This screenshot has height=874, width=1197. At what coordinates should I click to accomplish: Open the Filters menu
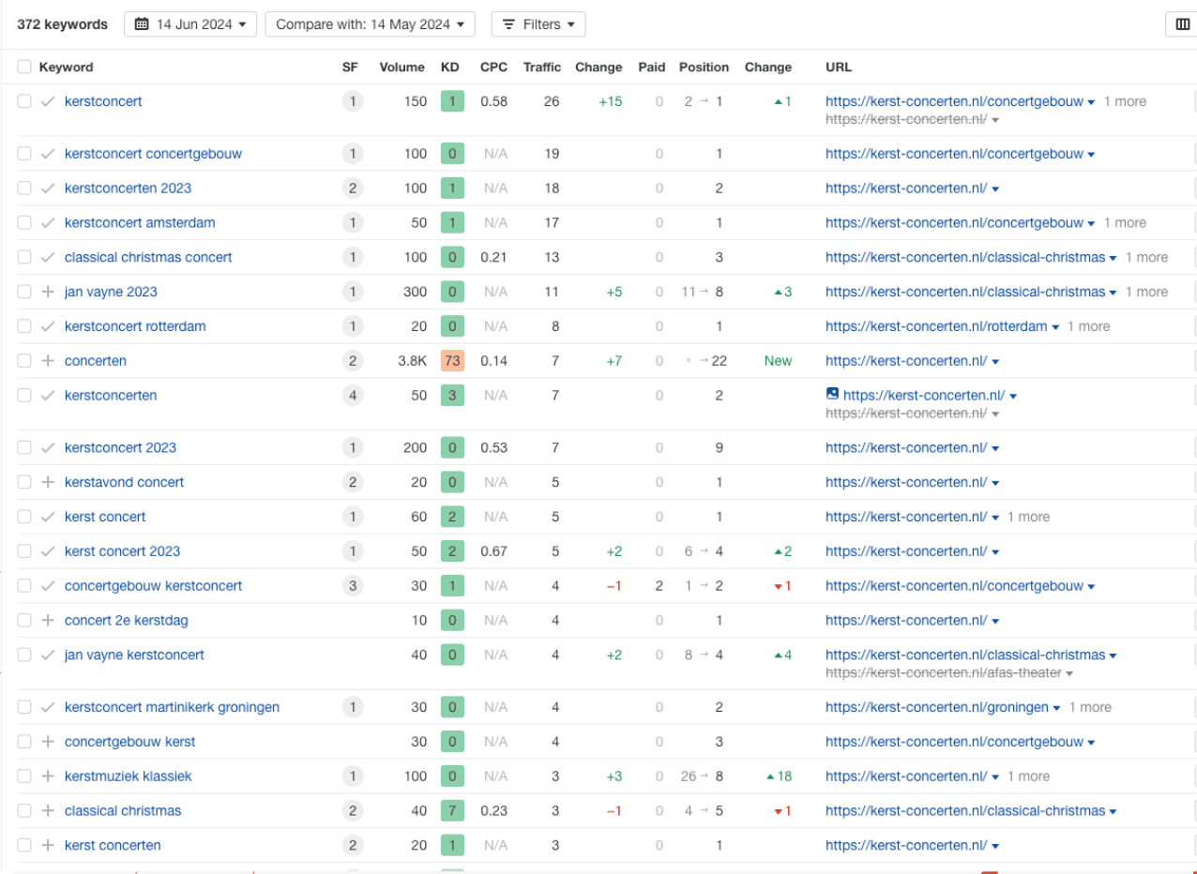(x=538, y=24)
